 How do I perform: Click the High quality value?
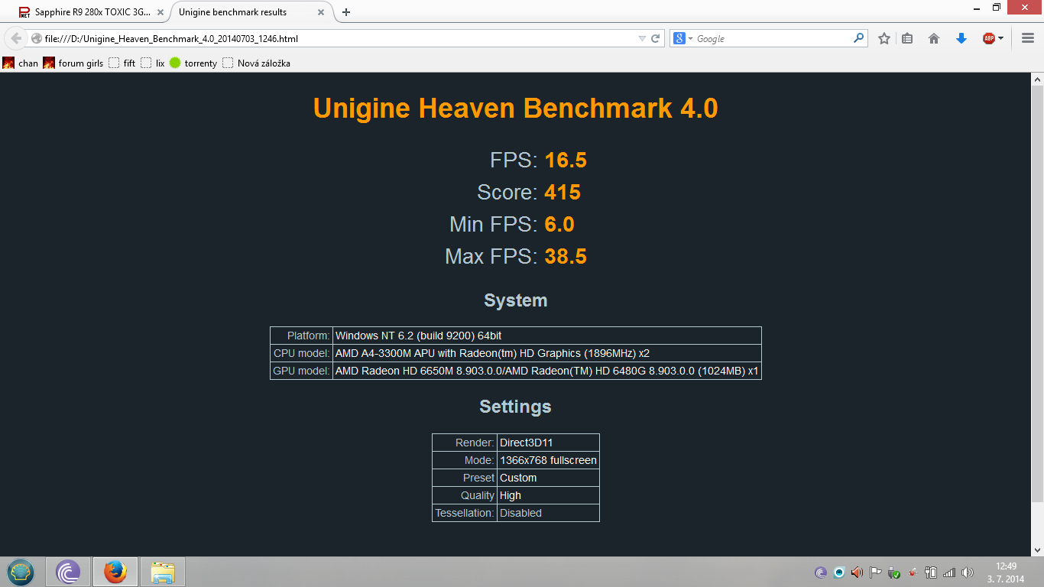(x=548, y=495)
